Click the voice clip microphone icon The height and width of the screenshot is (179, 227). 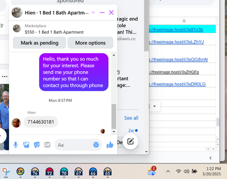coord(15,145)
